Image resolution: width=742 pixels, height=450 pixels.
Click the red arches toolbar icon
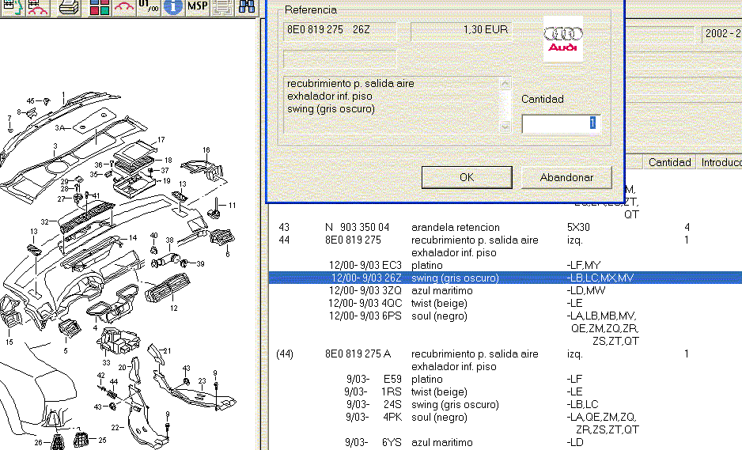click(x=124, y=7)
